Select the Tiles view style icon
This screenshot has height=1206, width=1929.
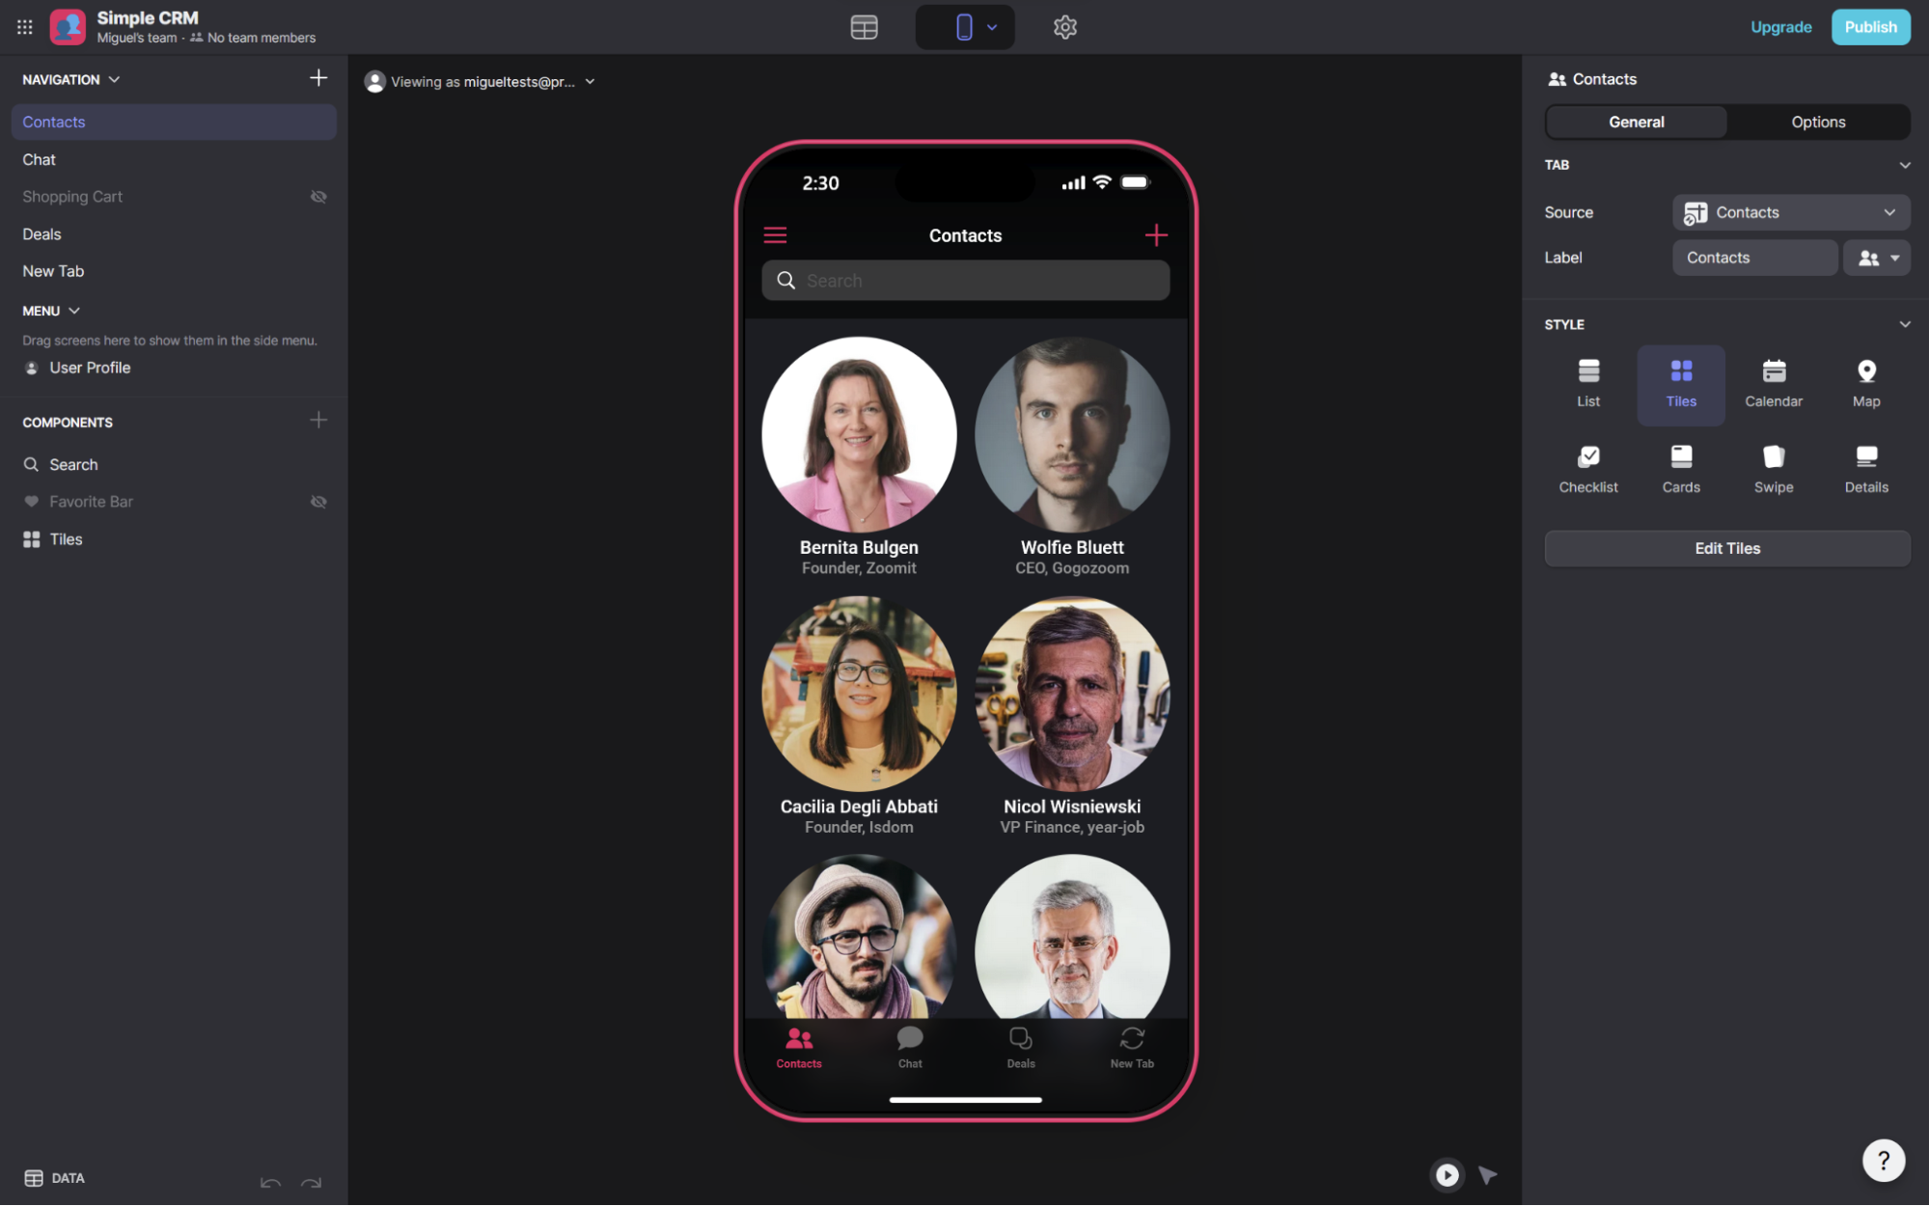[x=1682, y=382]
